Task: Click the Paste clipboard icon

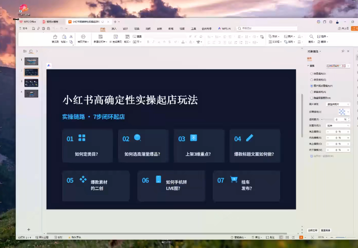Action: pyautogui.click(x=64, y=37)
